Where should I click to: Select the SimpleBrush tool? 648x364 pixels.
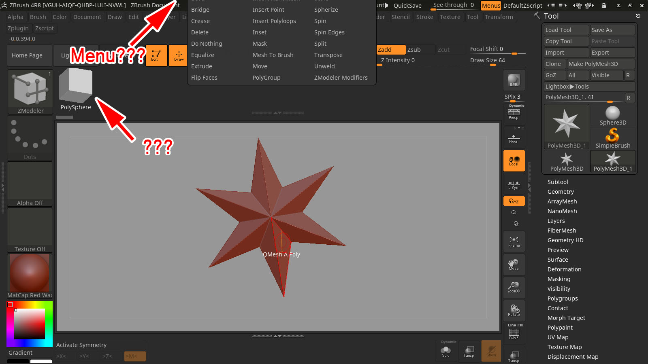pyautogui.click(x=613, y=138)
